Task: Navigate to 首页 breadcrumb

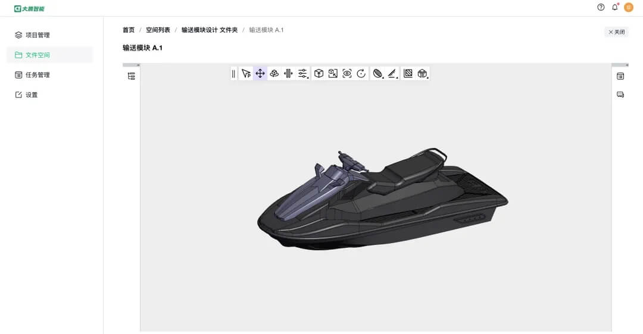Action: [129, 30]
